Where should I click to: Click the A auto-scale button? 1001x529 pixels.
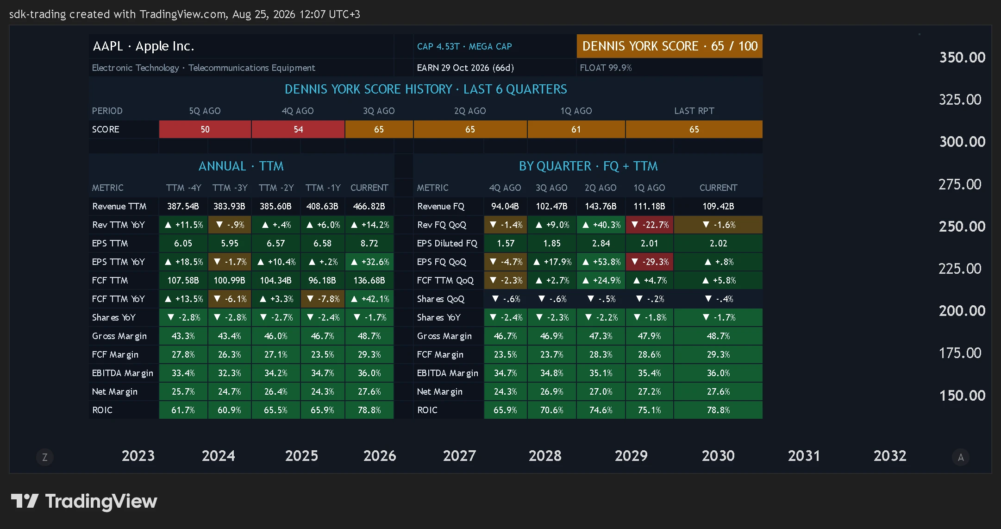(x=961, y=457)
